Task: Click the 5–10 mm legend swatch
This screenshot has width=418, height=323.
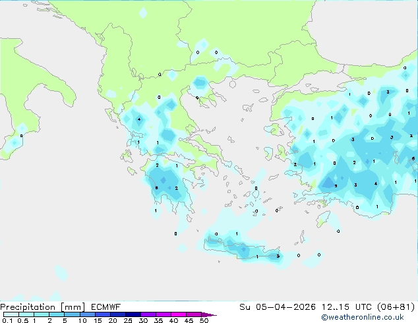Action: (72, 314)
